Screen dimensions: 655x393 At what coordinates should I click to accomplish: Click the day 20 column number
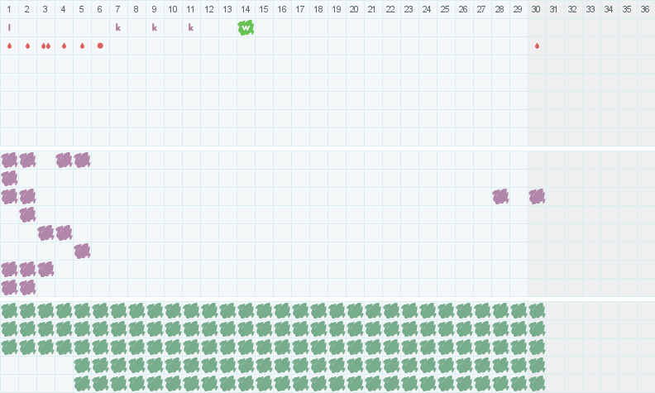[354, 9]
